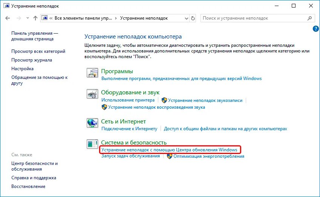Viewport: 320px width, 197px height.
Task: Click the Сеть и Интернет category icon
Action: tap(92, 123)
